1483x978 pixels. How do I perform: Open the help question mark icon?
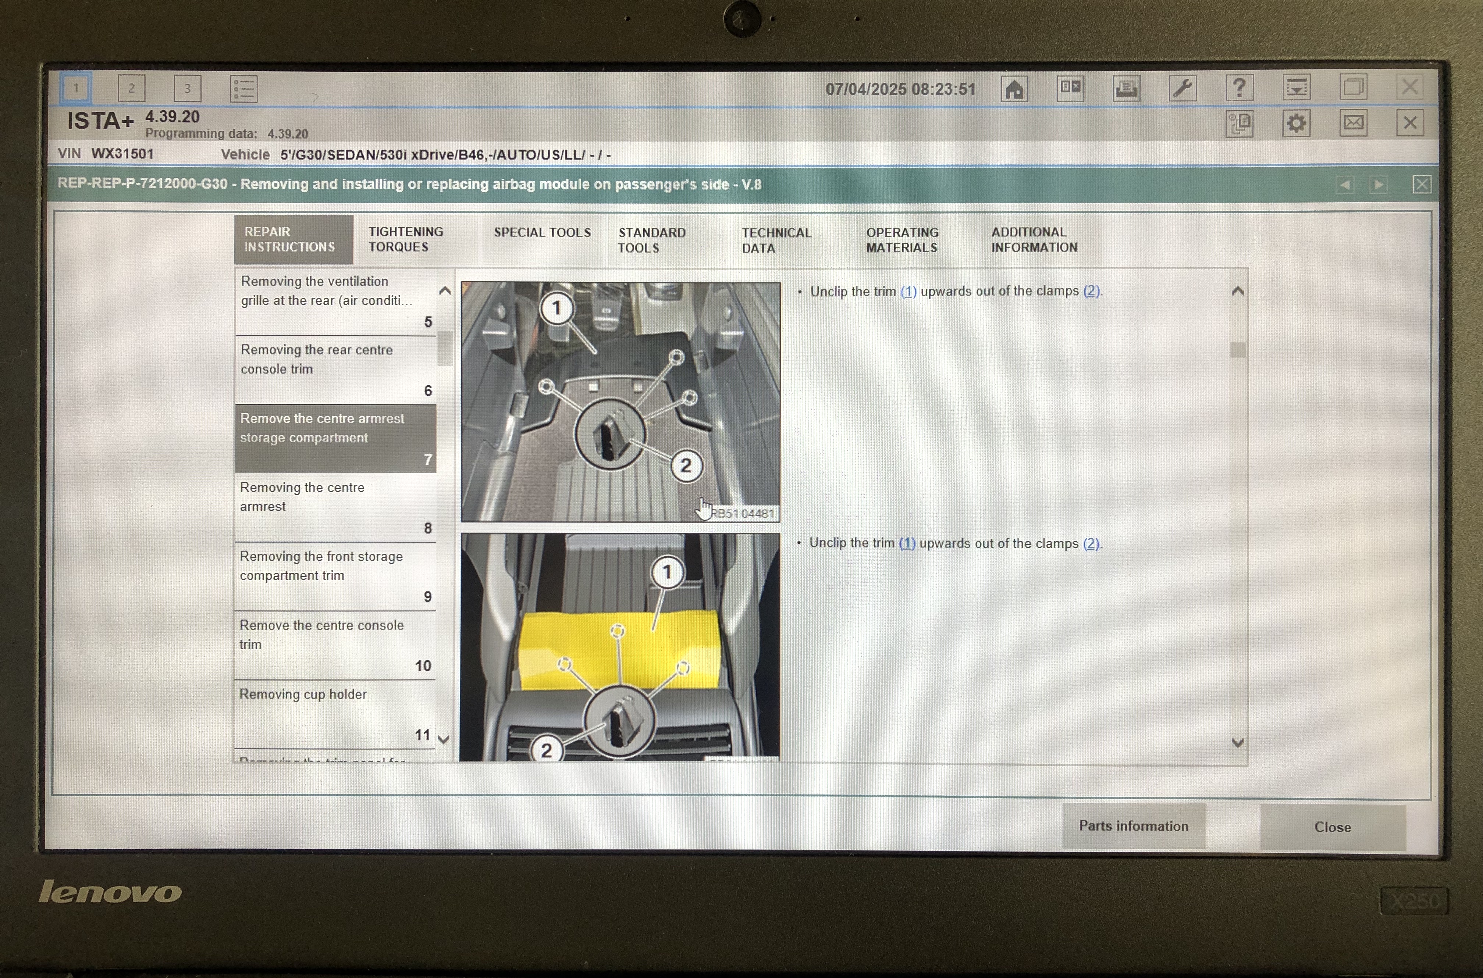pyautogui.click(x=1240, y=88)
